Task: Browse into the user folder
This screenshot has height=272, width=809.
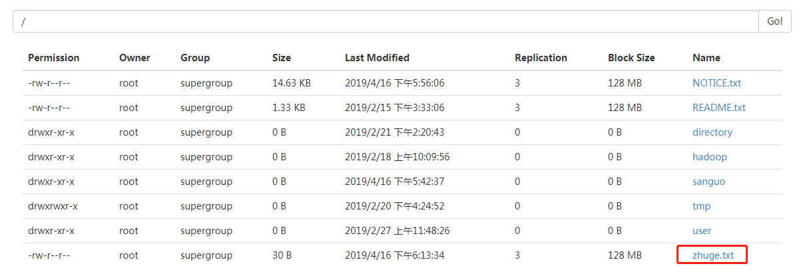Action: click(702, 231)
